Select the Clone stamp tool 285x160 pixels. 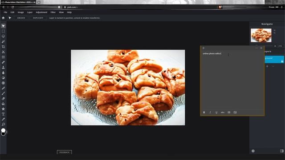(3, 67)
